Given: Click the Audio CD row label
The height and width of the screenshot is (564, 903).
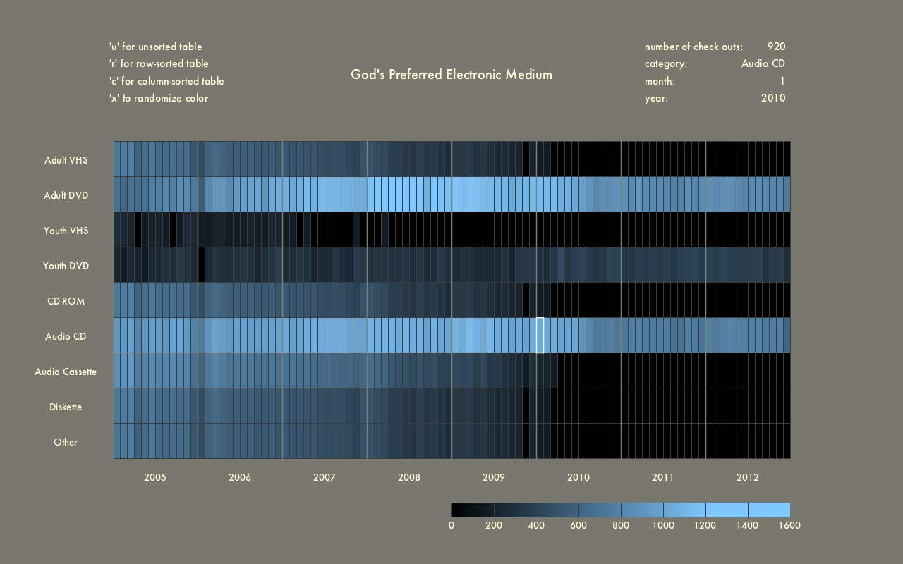Looking at the screenshot, I should [66, 336].
